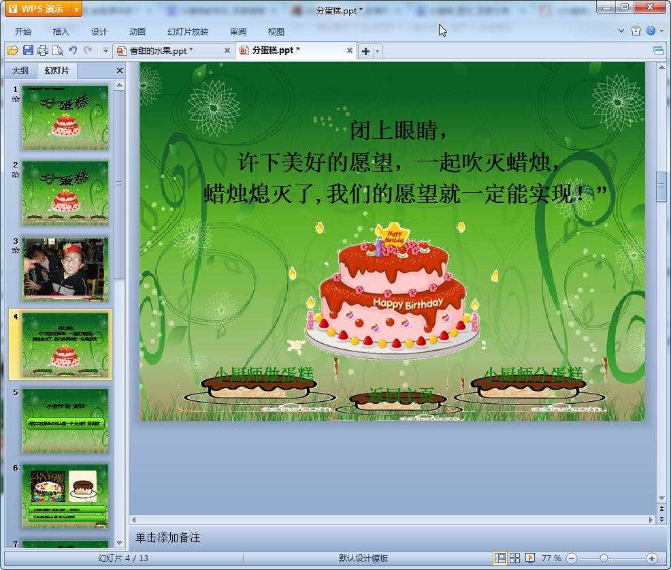
Task: Click horizontal scrollbar right arrow
Action: 651,520
